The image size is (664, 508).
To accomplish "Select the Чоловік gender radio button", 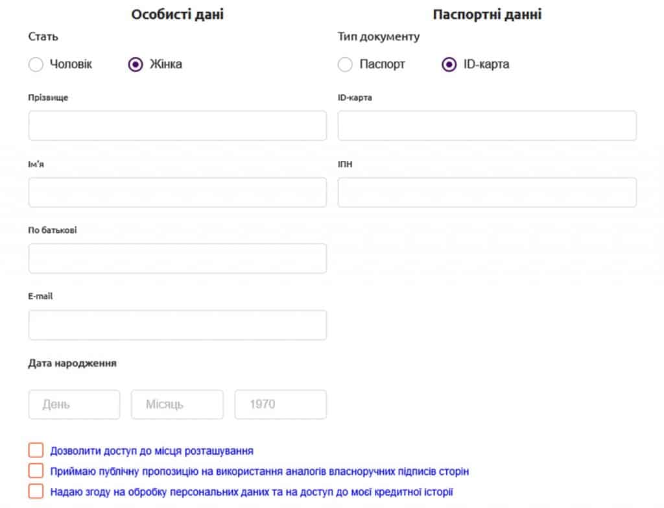I will (36, 64).
